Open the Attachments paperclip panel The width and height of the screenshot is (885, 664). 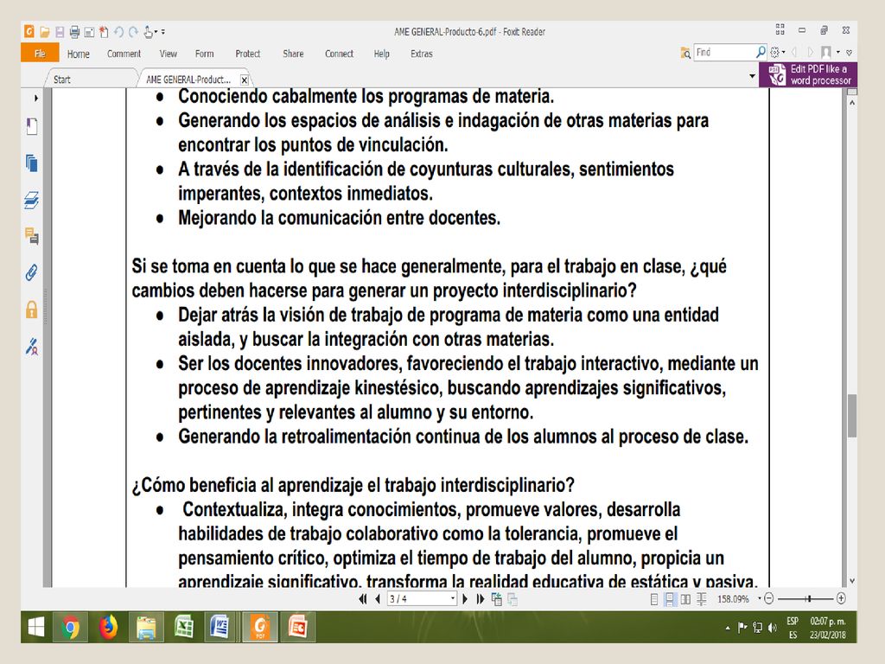(32, 272)
